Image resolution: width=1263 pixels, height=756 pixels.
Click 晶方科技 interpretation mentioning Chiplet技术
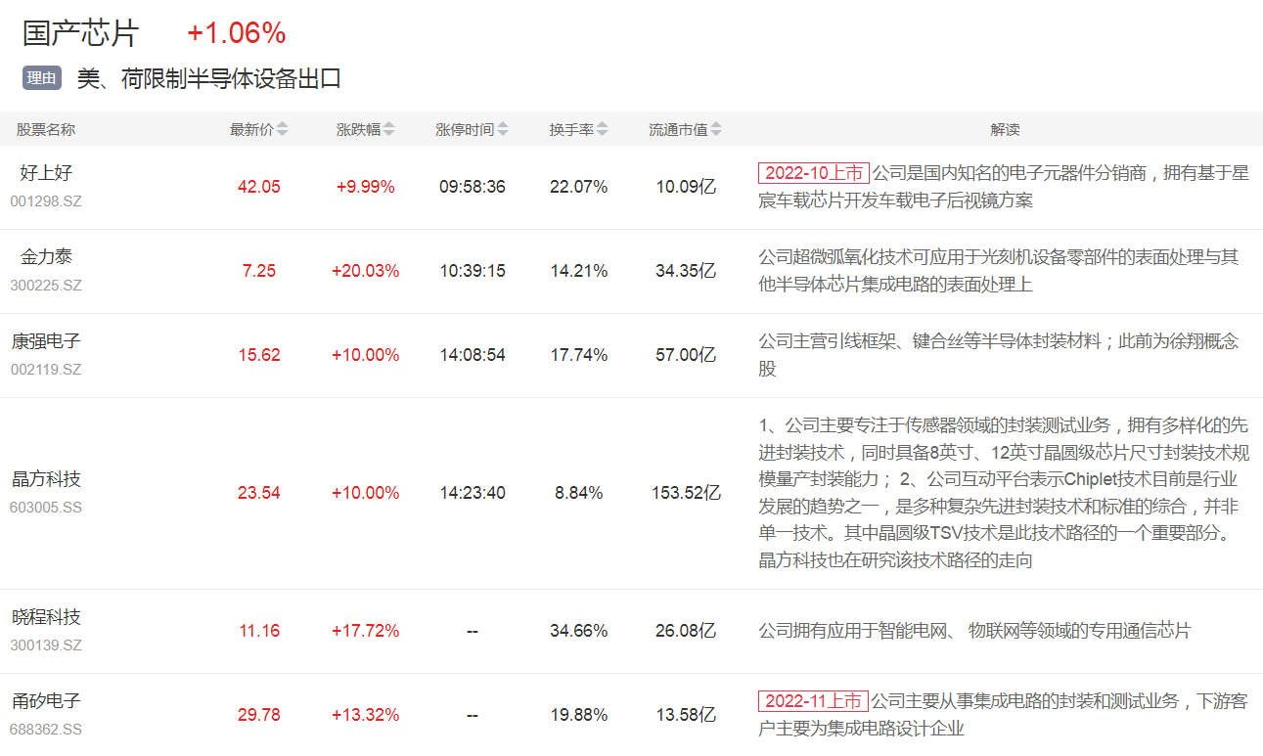1005,493
